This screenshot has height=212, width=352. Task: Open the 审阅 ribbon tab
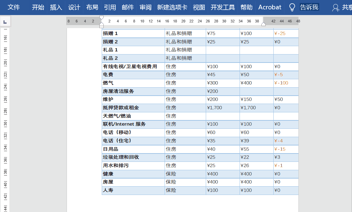(x=146, y=7)
